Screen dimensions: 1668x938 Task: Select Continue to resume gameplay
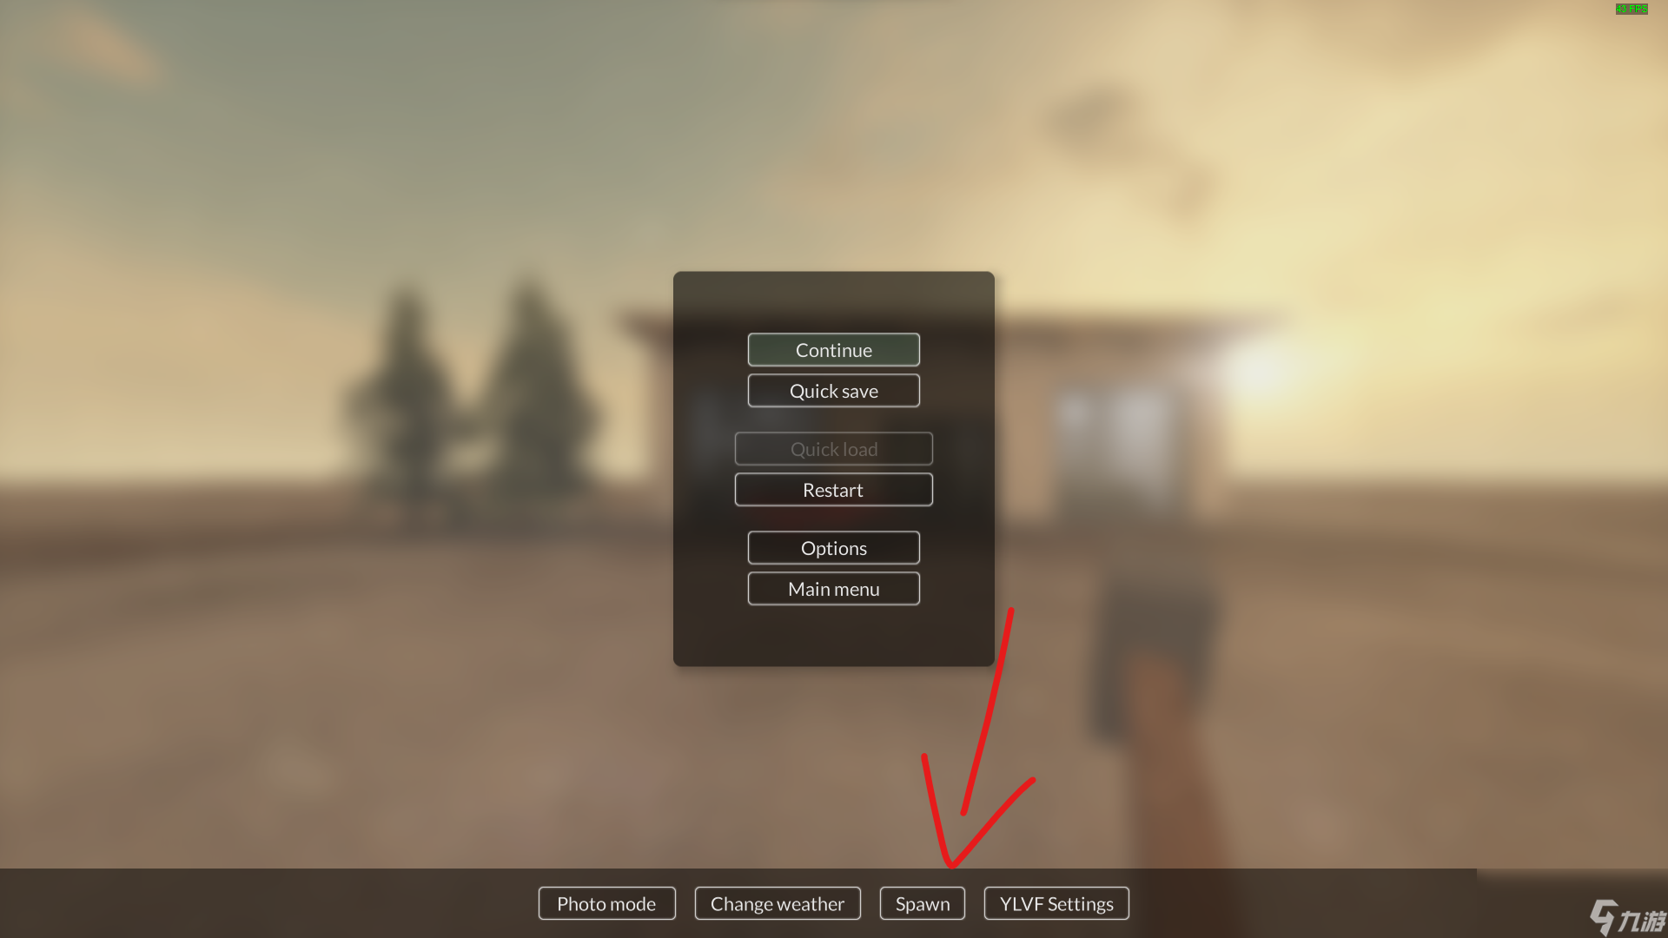(833, 349)
